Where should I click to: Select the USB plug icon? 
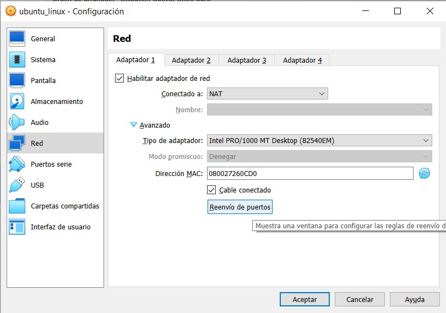pos(17,185)
